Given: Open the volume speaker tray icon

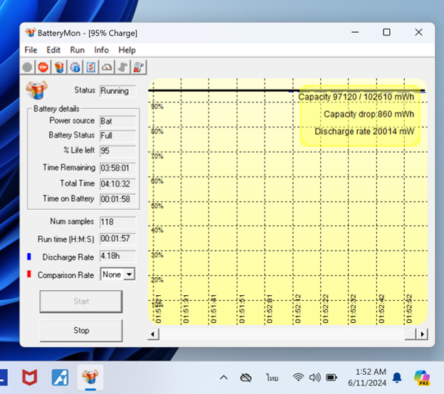Looking at the screenshot, I should point(314,378).
